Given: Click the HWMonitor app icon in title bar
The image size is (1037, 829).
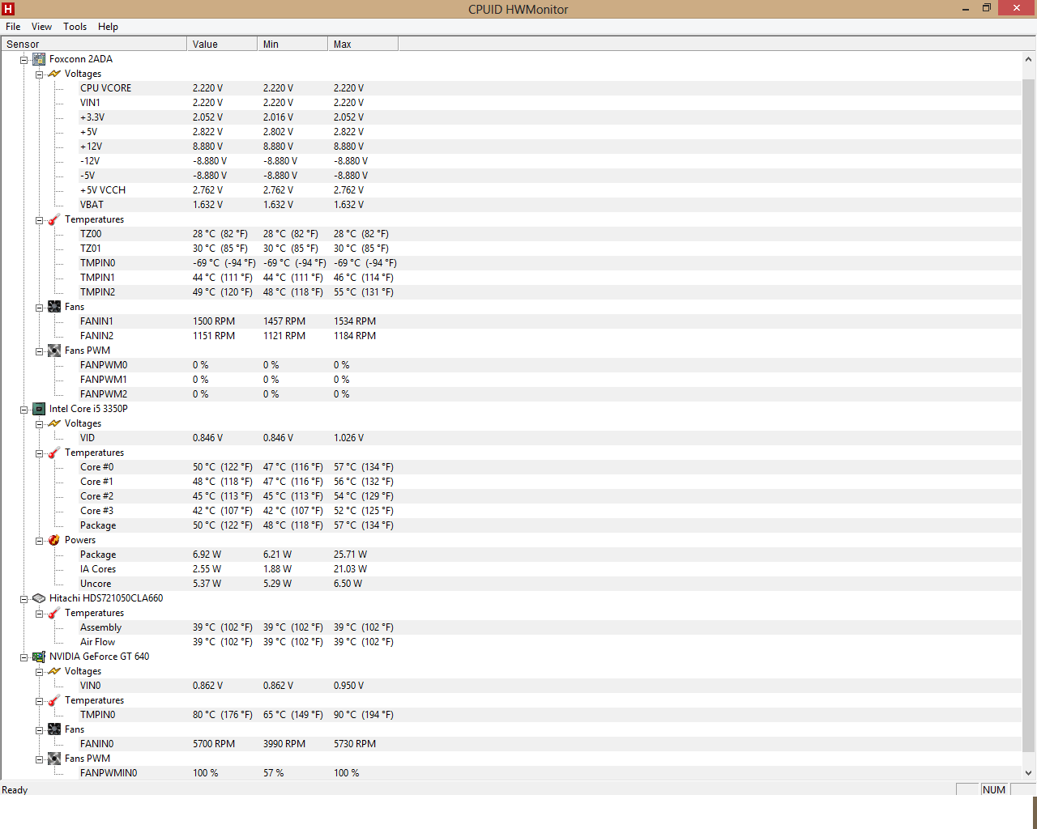Looking at the screenshot, I should [x=8, y=9].
